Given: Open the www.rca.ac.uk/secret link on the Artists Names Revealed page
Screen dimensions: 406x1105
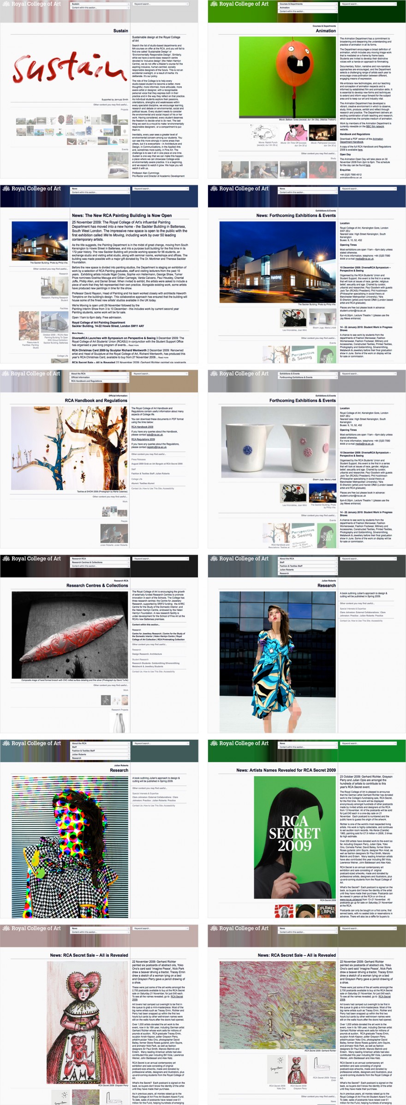Looking at the screenshot, I should (351, 900).
